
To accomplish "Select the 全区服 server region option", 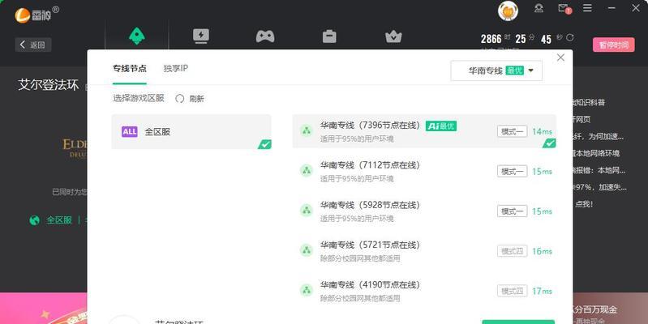I will point(191,132).
